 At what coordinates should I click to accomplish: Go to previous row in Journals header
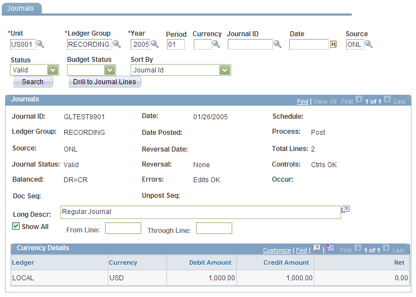(x=359, y=100)
